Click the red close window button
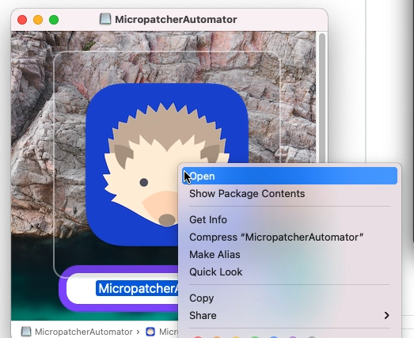 coord(22,20)
